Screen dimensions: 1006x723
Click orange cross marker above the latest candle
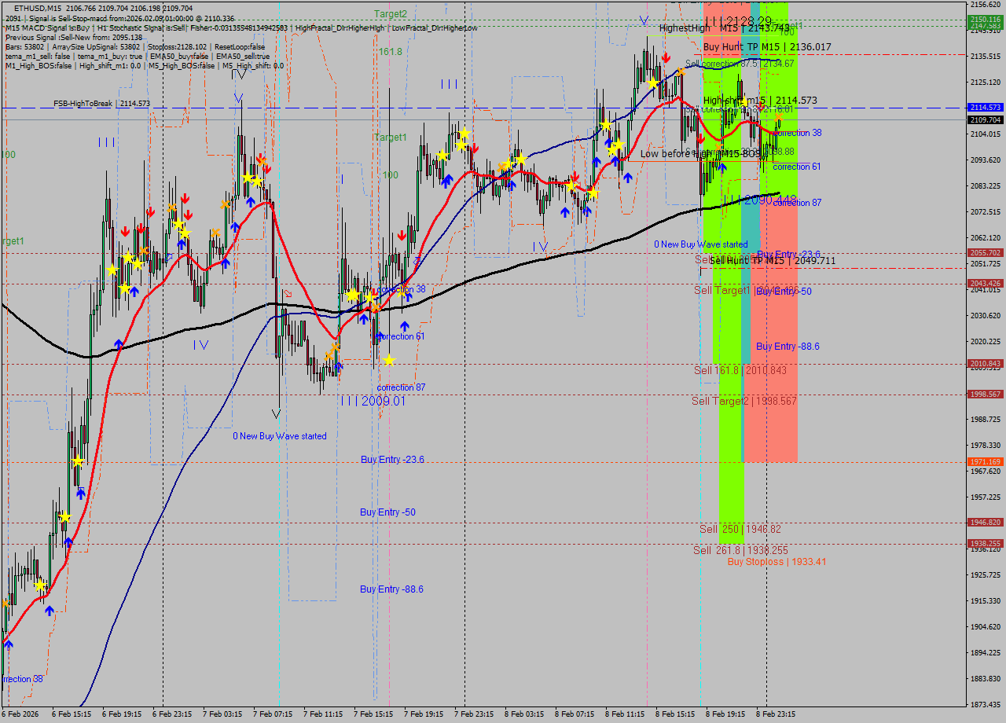778,116
